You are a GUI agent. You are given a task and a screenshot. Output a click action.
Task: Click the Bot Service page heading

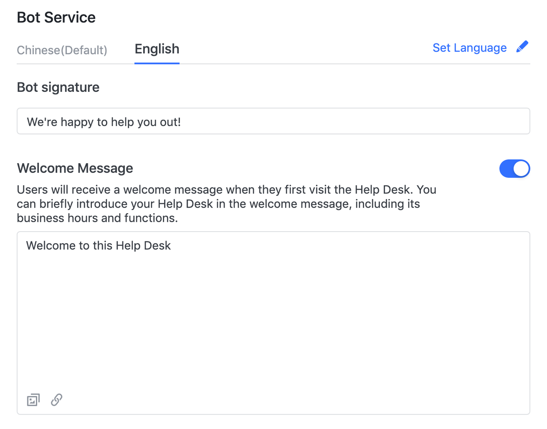click(x=56, y=18)
